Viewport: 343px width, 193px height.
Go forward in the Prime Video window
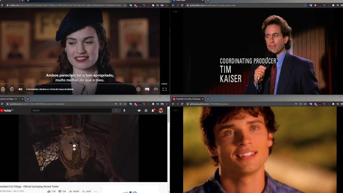[178, 5]
